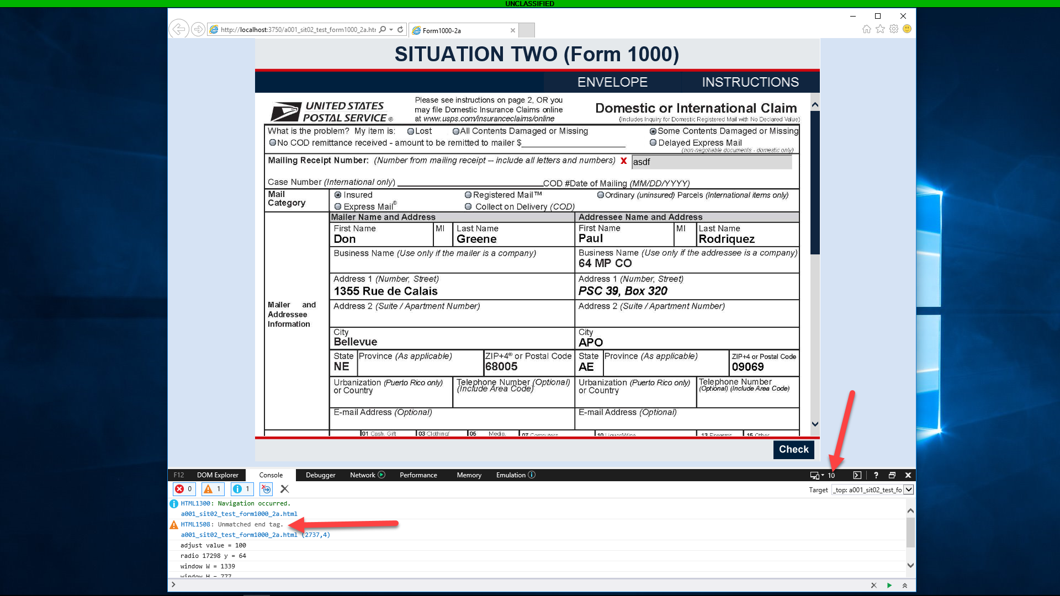This screenshot has width=1060, height=596.
Task: Switch to the ENVELOPE tab
Action: pyautogui.click(x=612, y=82)
